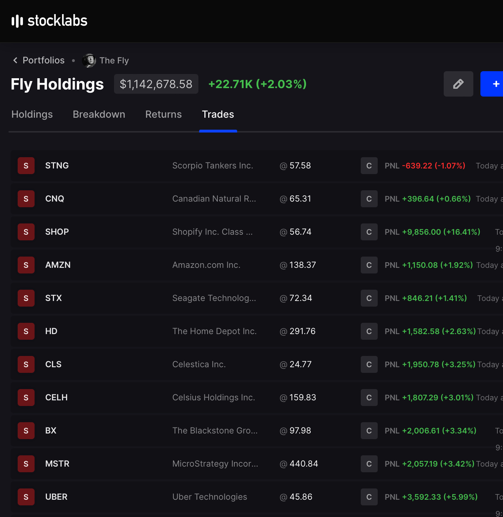Viewport: 503px width, 517px height.
Task: Click the C badge in MSTR row
Action: point(369,464)
